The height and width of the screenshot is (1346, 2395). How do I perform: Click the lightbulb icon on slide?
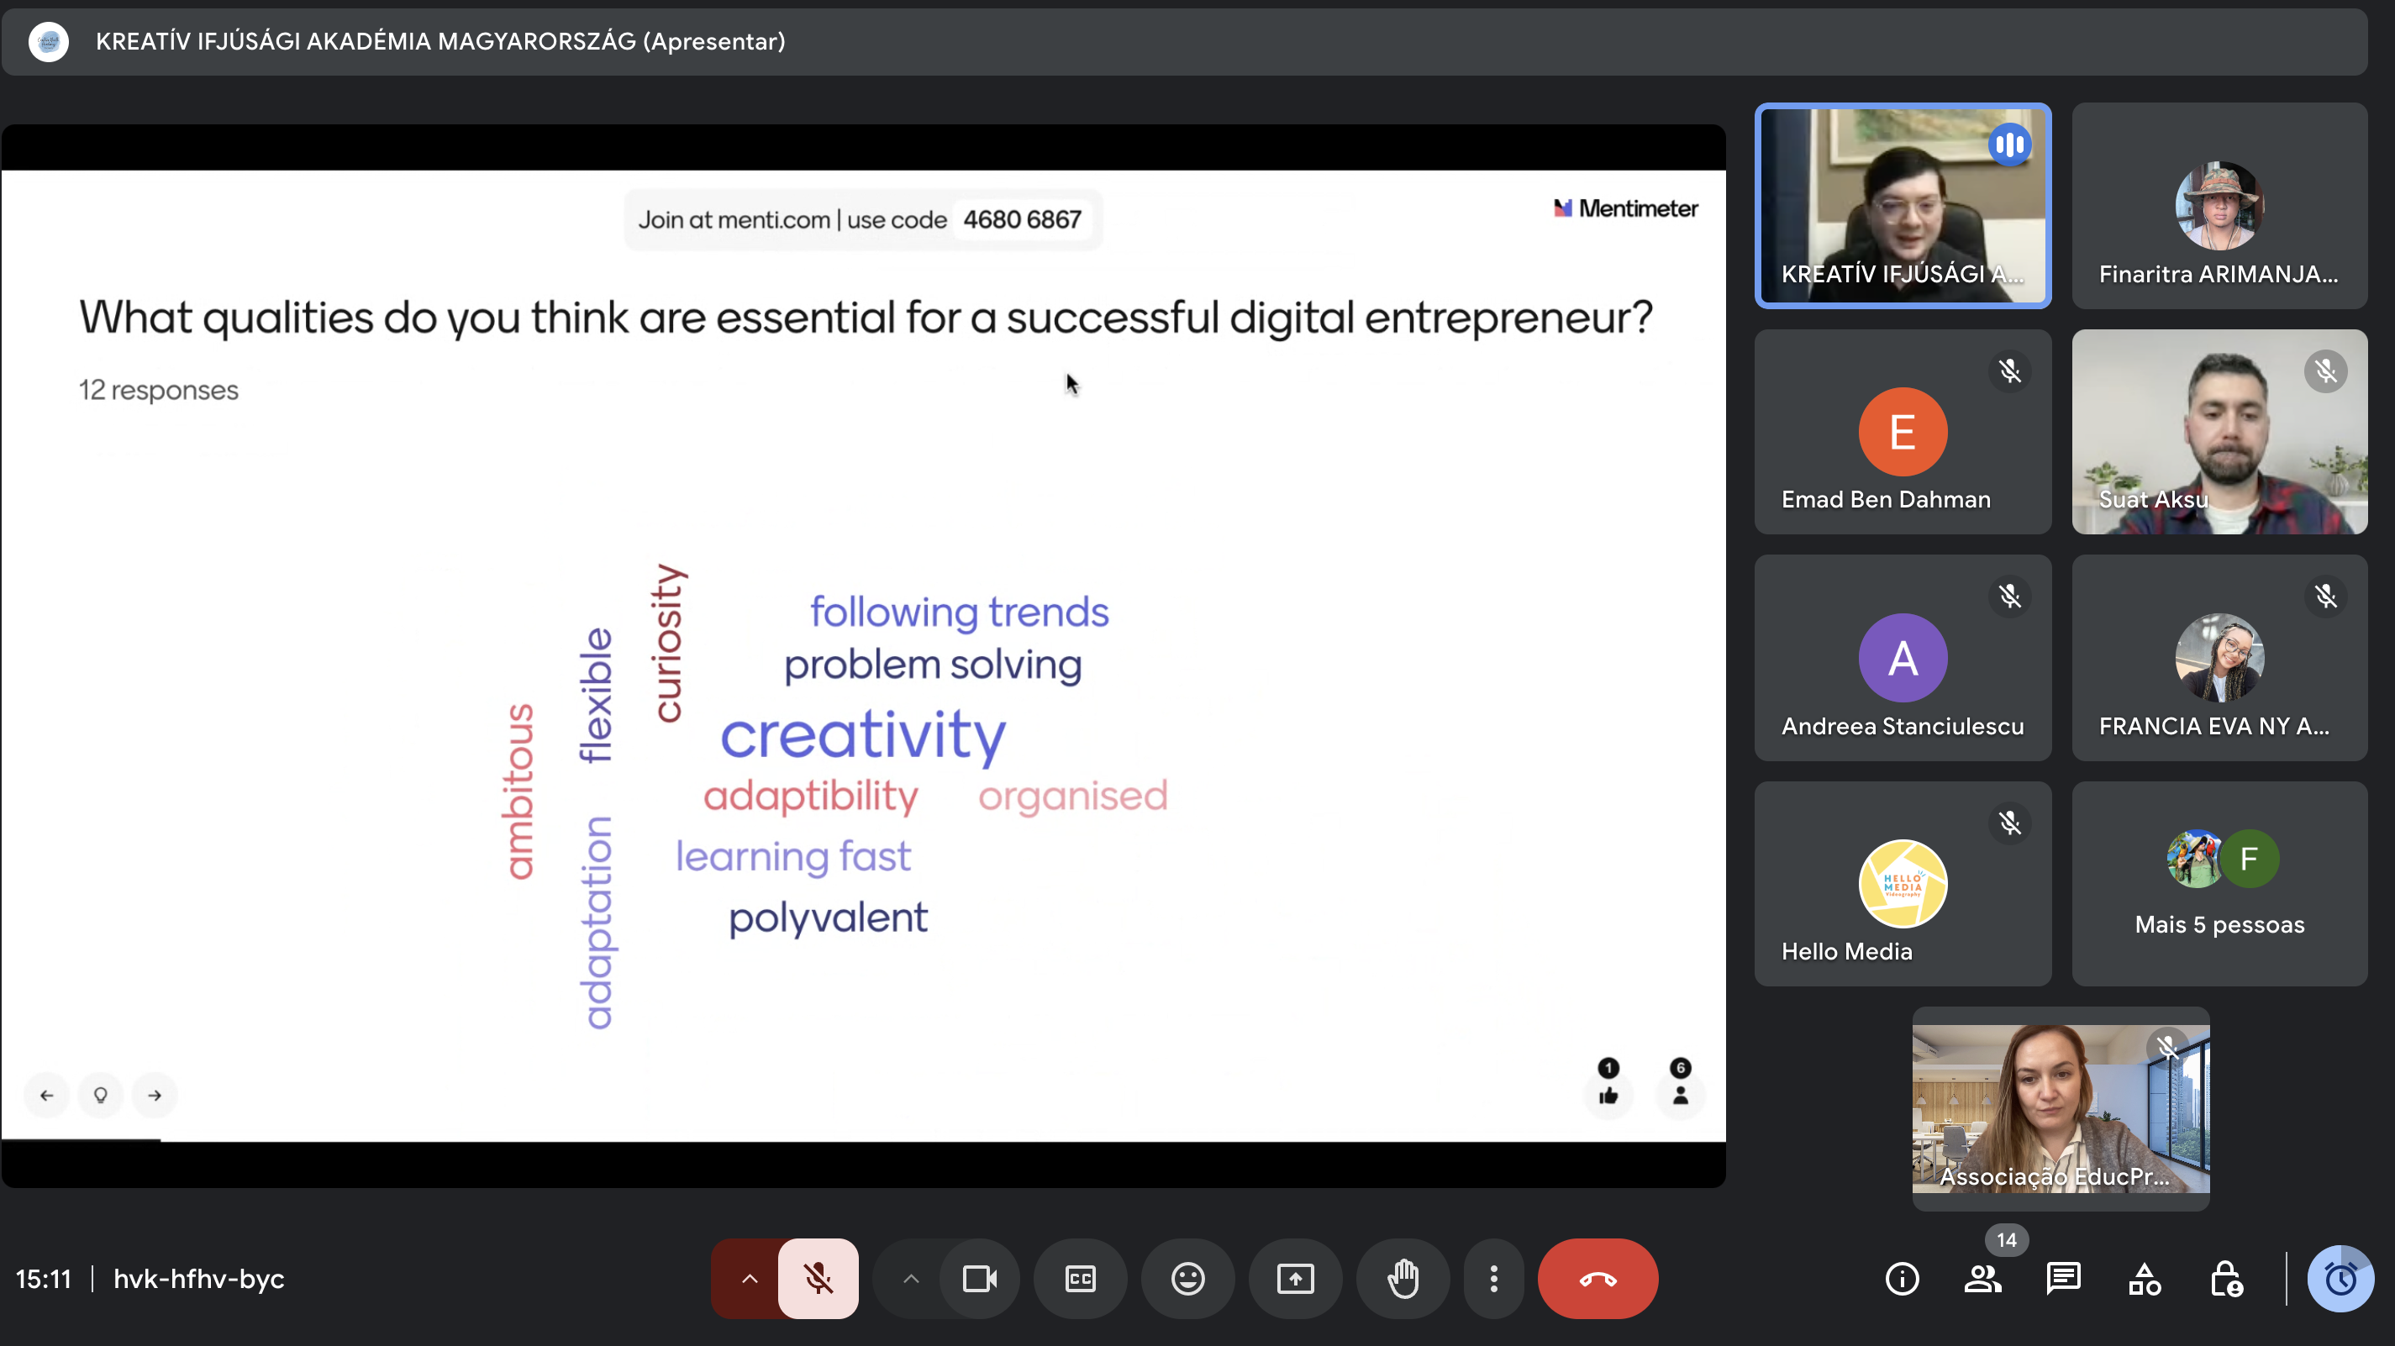[x=100, y=1095]
